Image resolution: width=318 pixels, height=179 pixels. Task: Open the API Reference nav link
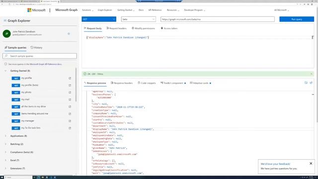pyautogui.click(x=155, y=10)
